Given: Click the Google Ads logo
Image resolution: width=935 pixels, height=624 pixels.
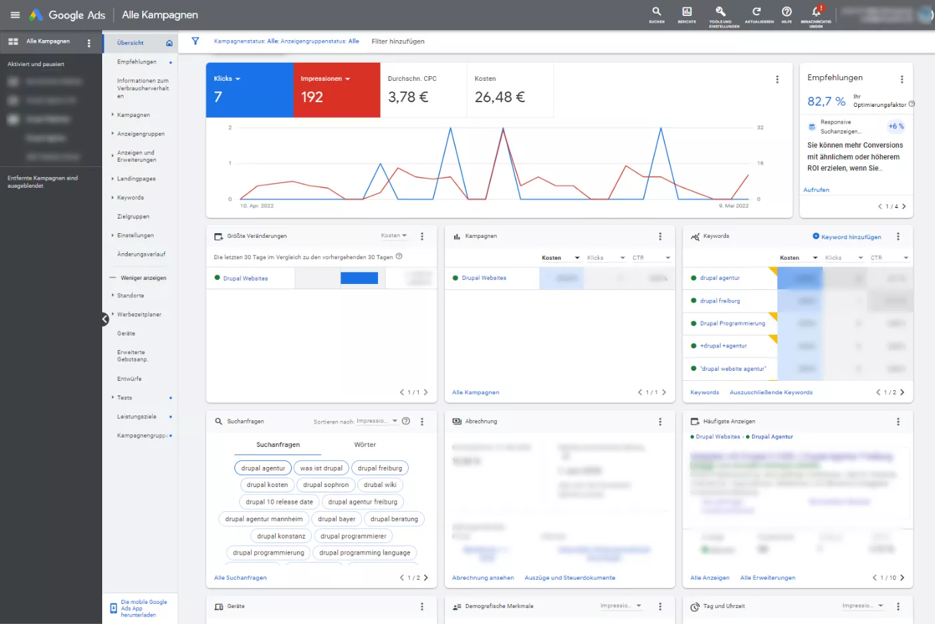Looking at the screenshot, I should [67, 15].
